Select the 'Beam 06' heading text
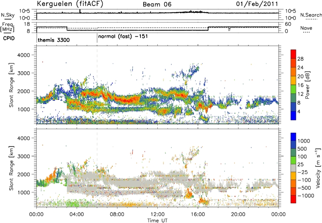 (x=157, y=4)
